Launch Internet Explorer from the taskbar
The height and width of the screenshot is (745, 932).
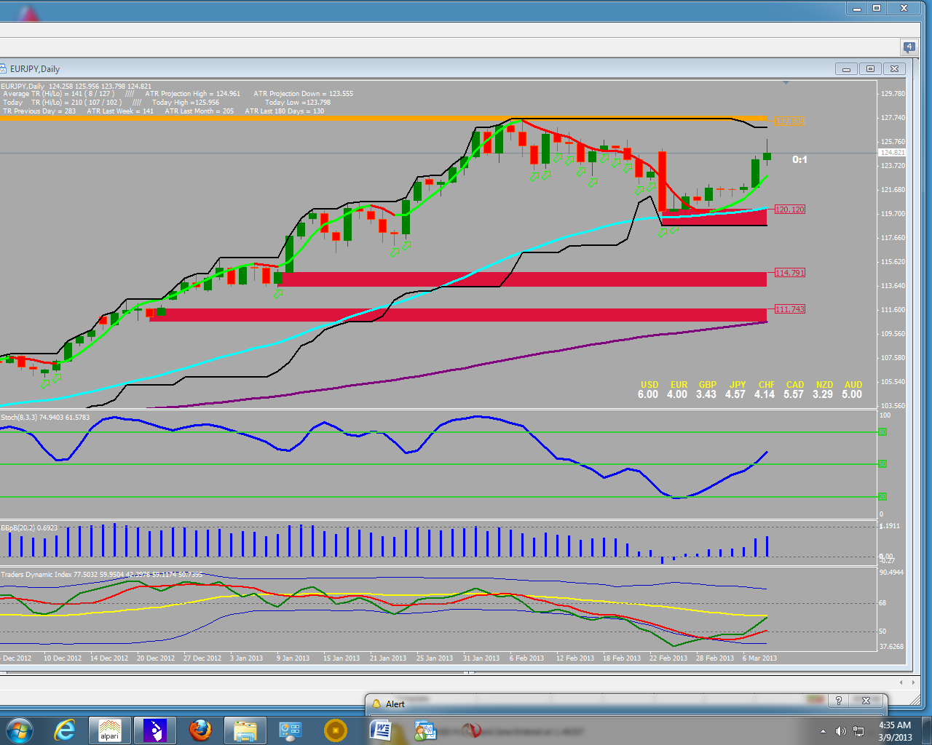coord(65,730)
